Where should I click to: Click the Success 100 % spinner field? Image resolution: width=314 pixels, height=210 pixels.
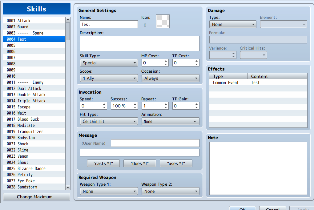coord(124,106)
